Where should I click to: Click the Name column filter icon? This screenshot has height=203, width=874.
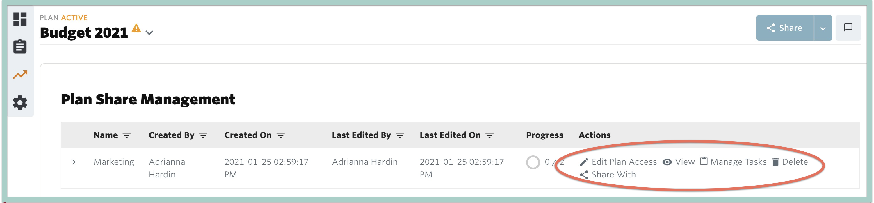(127, 135)
